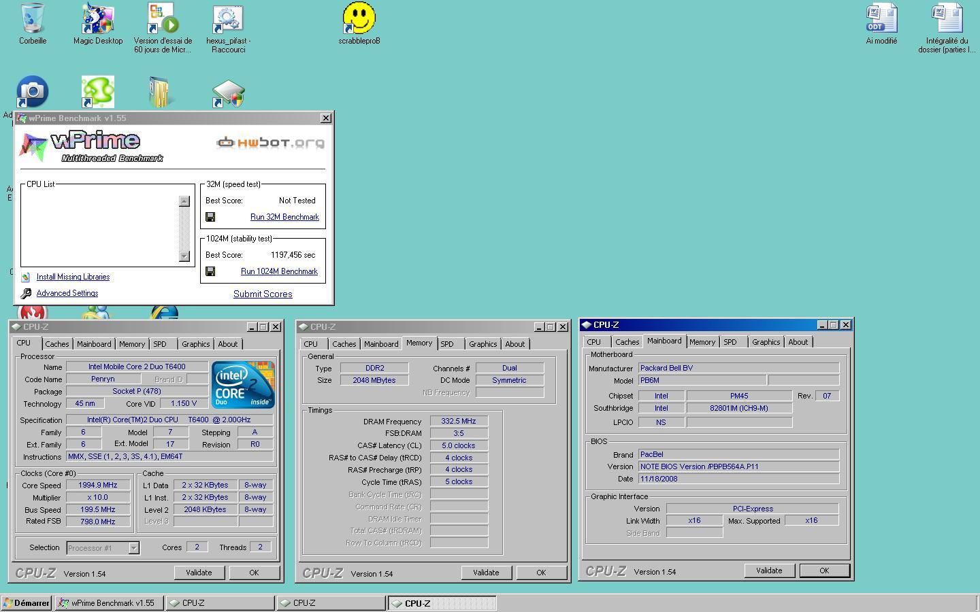The width and height of the screenshot is (980, 612).
Task: Click Validate in middle CPU-Z window
Action: [x=486, y=573]
